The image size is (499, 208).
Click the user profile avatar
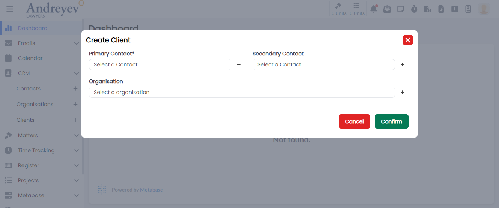[x=484, y=9]
